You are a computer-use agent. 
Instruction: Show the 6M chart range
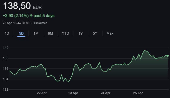coord(50,33)
